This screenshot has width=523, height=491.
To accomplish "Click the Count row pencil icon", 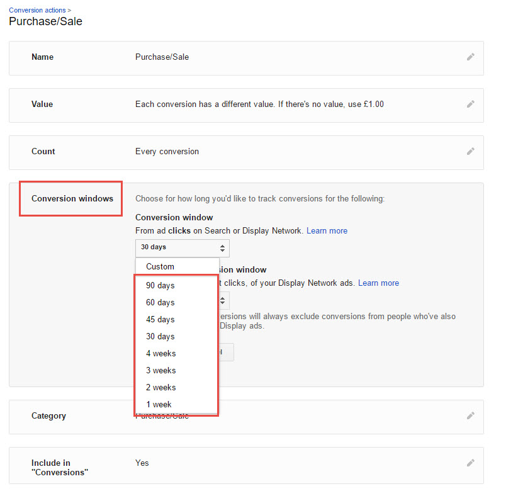I will (470, 152).
